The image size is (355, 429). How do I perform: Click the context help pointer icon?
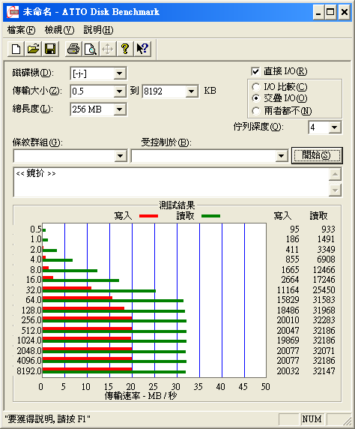coord(142,49)
